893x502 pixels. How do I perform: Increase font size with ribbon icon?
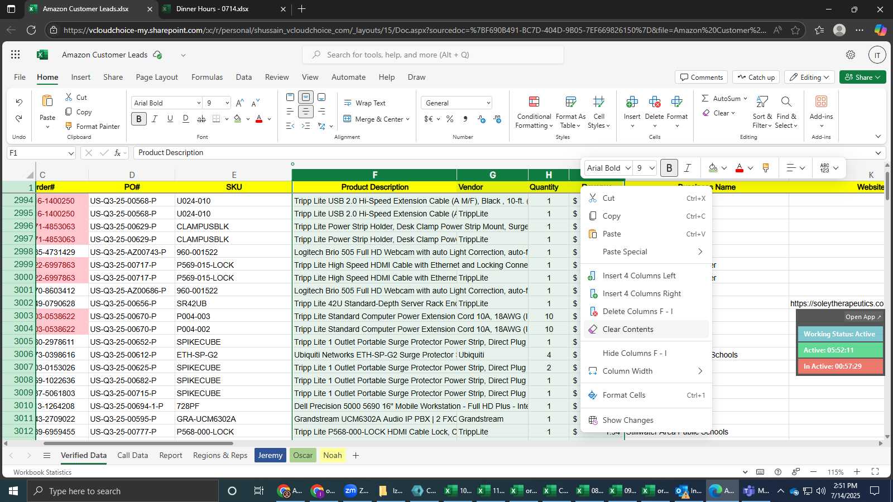pyautogui.click(x=239, y=103)
